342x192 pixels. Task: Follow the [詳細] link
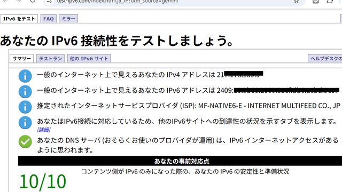coord(44,130)
